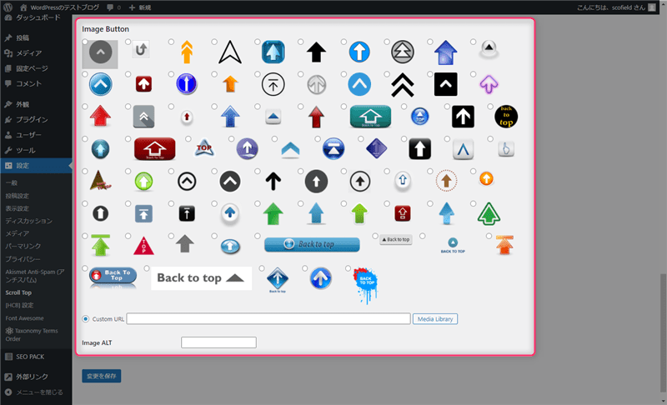Choose the small grey "Back to top" label button
The width and height of the screenshot is (667, 405).
tap(395, 240)
